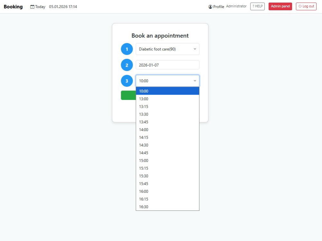
Task: Collapse the time dropdown showing 10:00
Action: [x=167, y=81]
